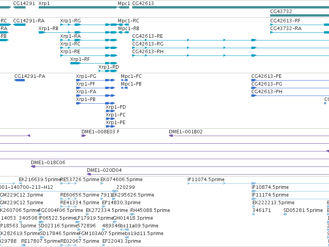Select the Mpc1 gene label
This screenshot has width=329, height=247.
124,3
